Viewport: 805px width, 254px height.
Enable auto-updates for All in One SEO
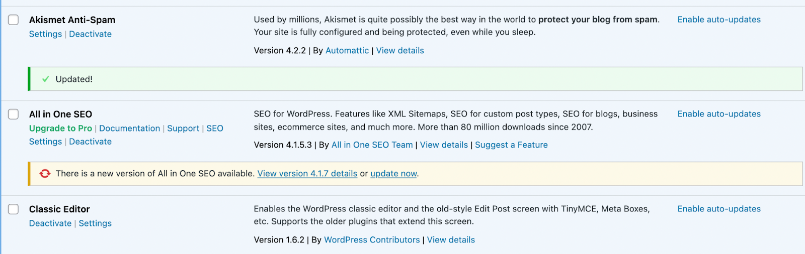tap(719, 114)
